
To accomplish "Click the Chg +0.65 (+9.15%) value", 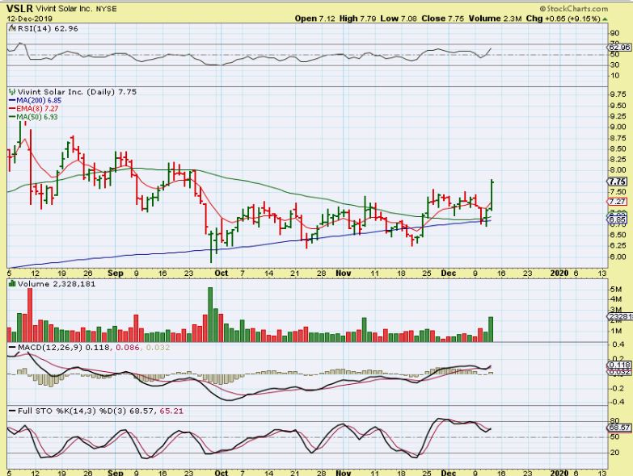I will (x=563, y=19).
